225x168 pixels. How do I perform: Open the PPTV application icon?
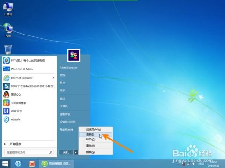pyautogui.click(x=7, y=61)
